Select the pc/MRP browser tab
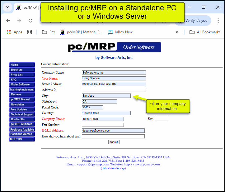225x192 pixels. click(x=28, y=7)
